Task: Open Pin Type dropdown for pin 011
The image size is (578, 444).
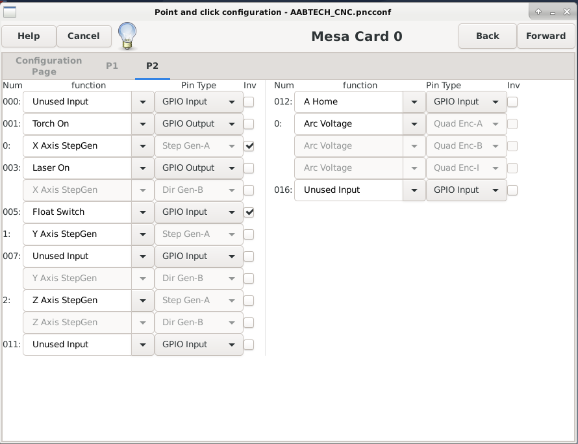Action: (199, 345)
